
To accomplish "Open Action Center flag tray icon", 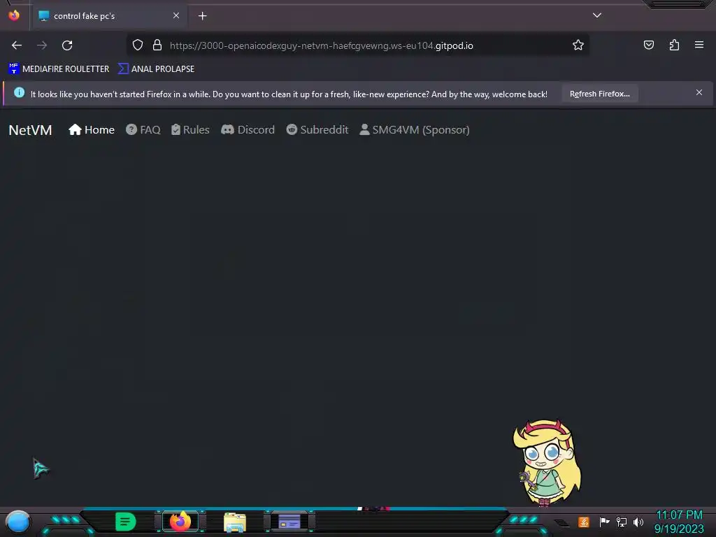I will point(604,522).
